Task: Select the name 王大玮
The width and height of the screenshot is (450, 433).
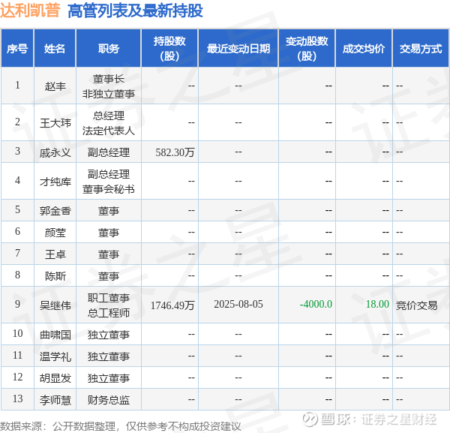Action: point(55,122)
